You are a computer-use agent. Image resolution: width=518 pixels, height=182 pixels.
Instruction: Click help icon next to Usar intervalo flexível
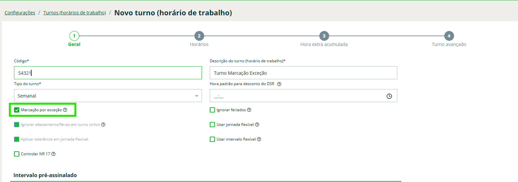(259, 139)
